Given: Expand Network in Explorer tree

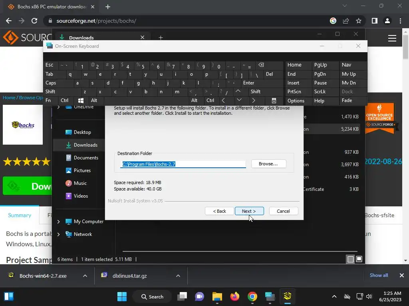Looking at the screenshot, I should click(58, 234).
